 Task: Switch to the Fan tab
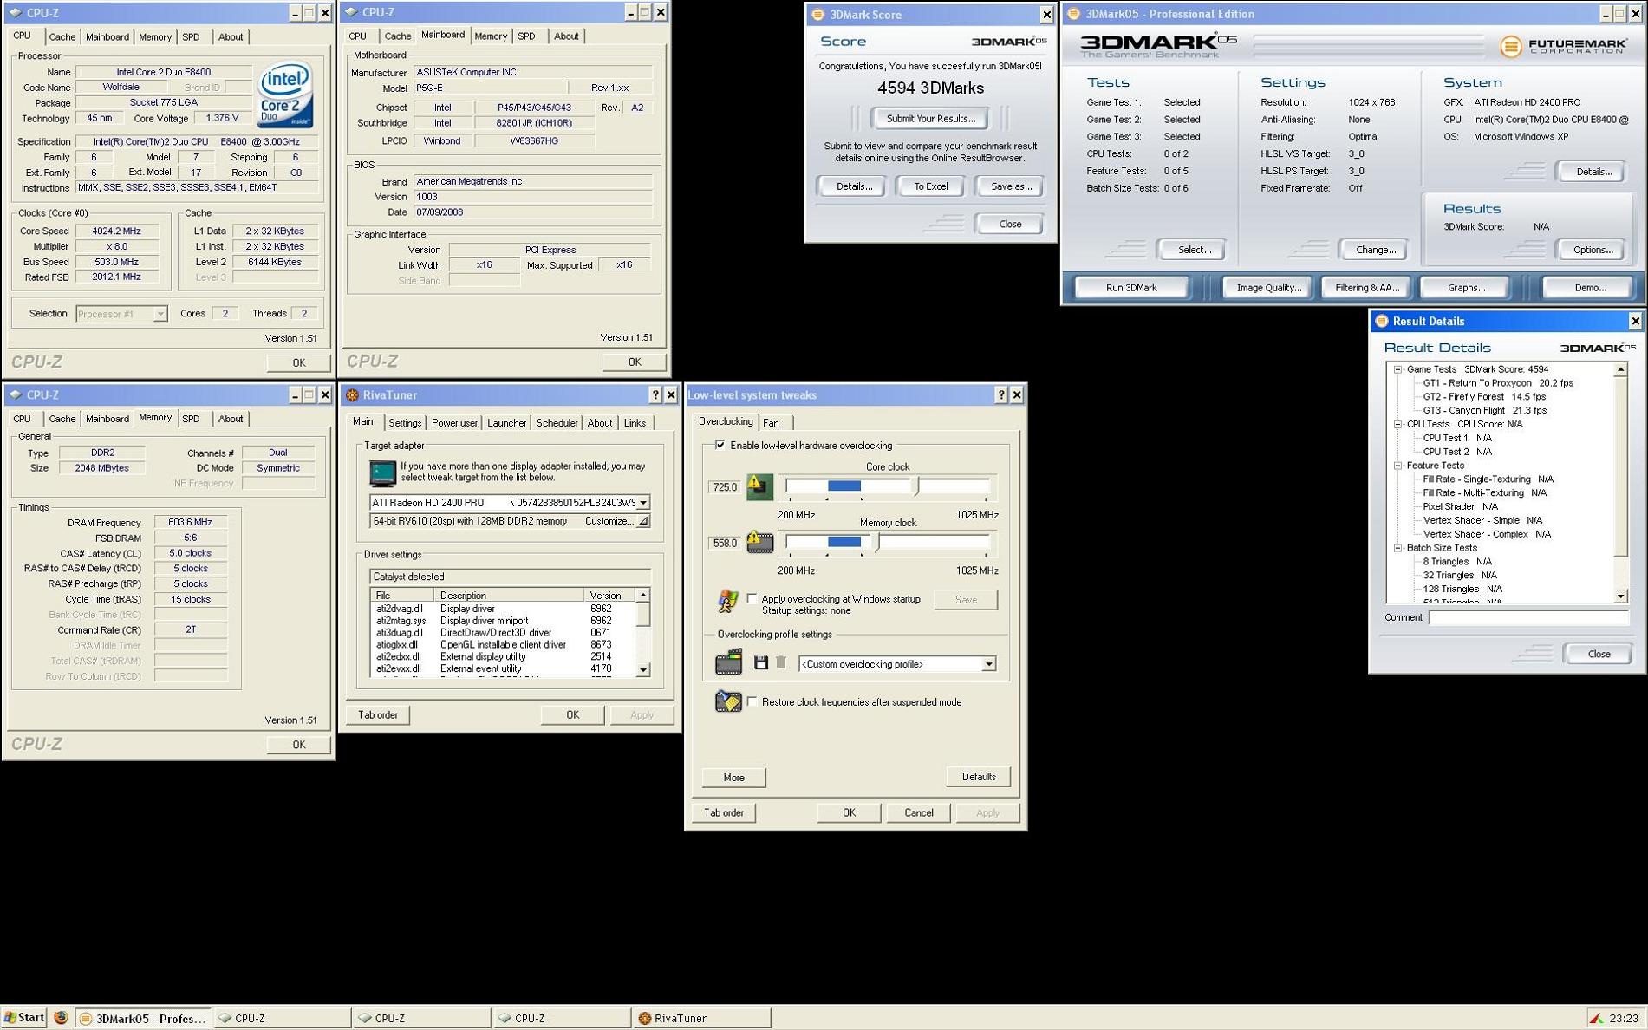point(771,422)
